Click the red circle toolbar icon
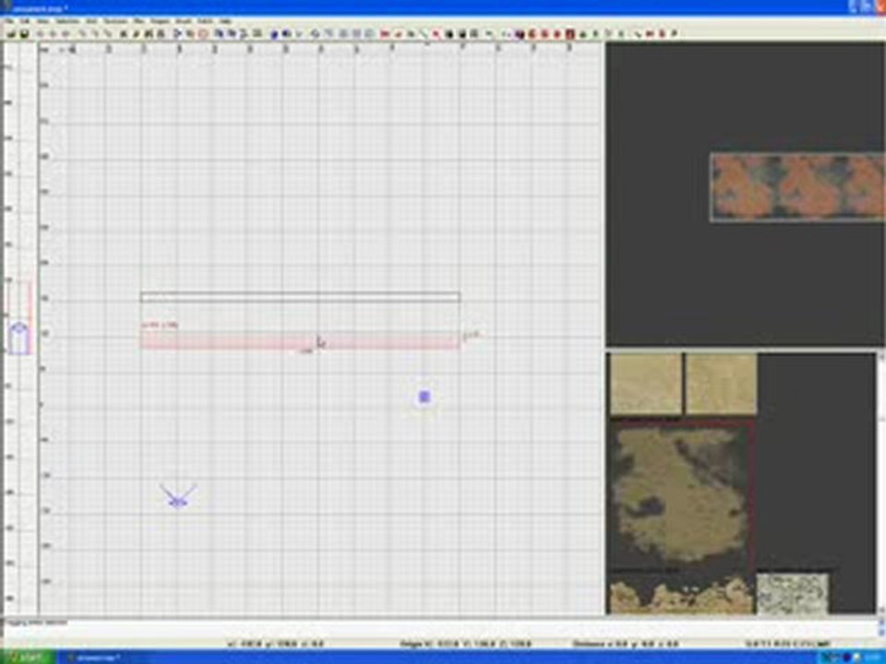Viewport: 886px width, 664px height. click(x=203, y=34)
